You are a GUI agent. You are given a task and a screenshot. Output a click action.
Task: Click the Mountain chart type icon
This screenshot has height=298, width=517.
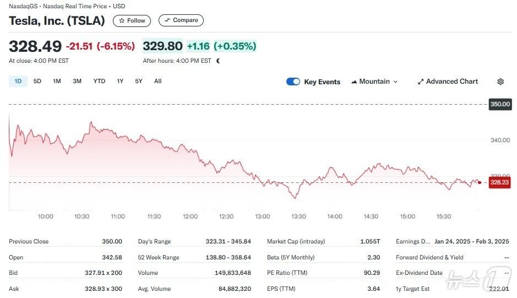point(354,82)
